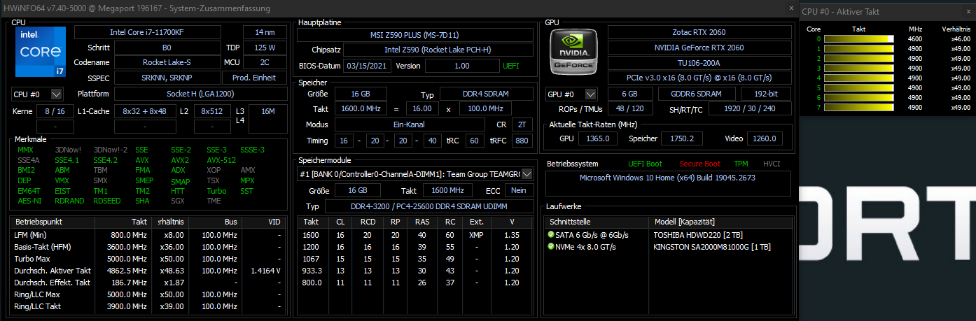This screenshot has height=321, width=976.
Task: Click the Video clock value 1260.0
Action: tap(765, 138)
